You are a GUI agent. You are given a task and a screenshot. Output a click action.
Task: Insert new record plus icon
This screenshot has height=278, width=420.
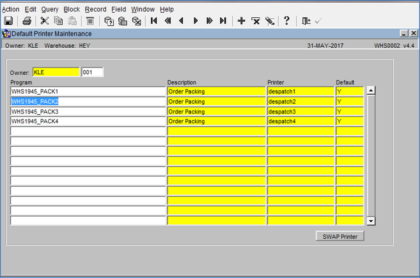point(241,20)
